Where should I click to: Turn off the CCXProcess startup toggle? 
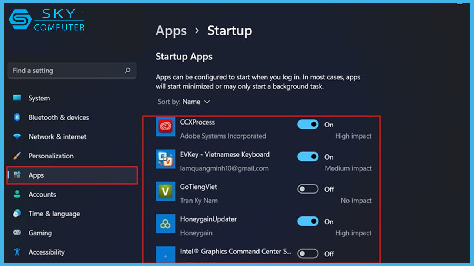point(308,125)
